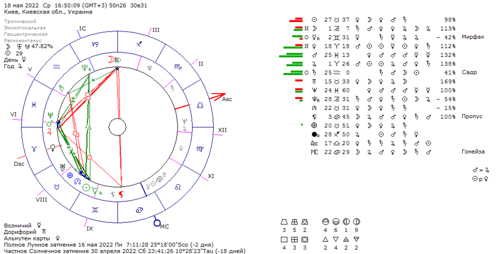The height and width of the screenshot is (254, 503).
Task: Click the green Sun glyph in the wheel
Action: pos(86,188)
